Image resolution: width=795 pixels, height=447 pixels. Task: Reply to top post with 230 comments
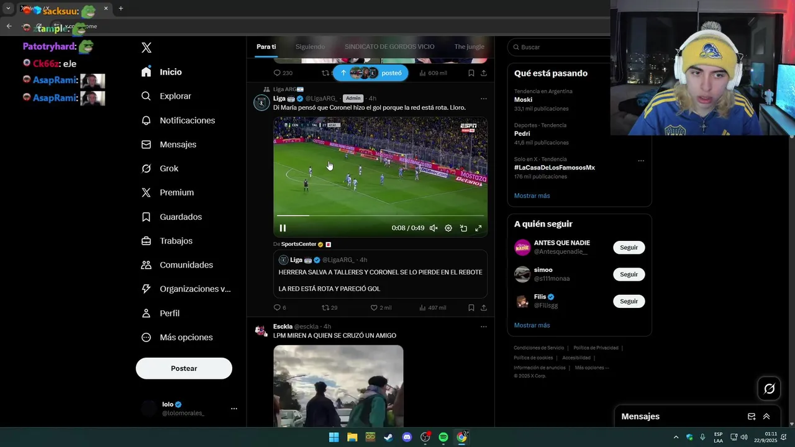click(x=283, y=73)
